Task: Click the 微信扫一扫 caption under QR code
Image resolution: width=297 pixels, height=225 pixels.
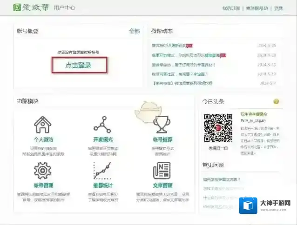Action: point(218,148)
